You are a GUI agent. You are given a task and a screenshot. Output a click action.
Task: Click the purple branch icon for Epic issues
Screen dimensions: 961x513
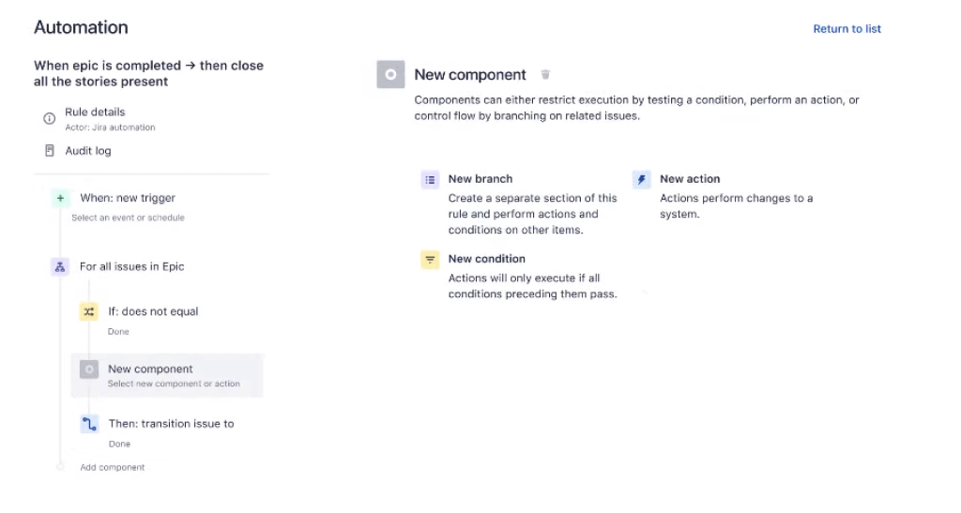(60, 267)
